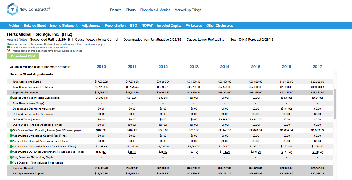
Task: Click green dot for Plug Override Total Adjusted Fixed Assets
Action: [x=11, y=163]
